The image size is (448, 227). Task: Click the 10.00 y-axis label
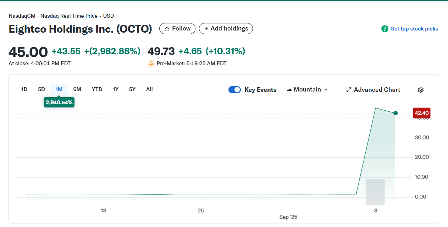(422, 177)
